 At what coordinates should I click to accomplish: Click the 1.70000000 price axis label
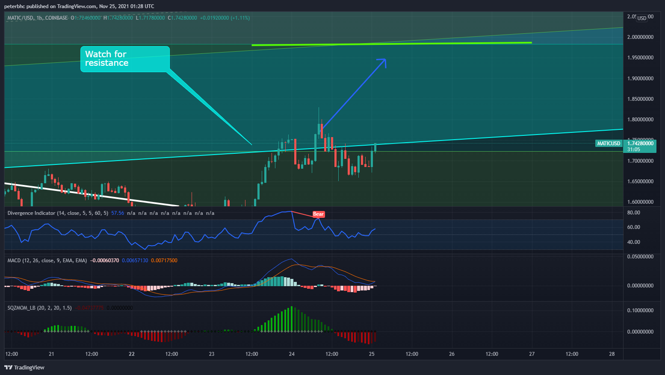coord(640,161)
